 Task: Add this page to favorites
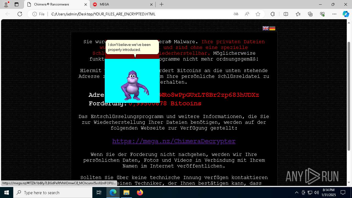click(258, 14)
